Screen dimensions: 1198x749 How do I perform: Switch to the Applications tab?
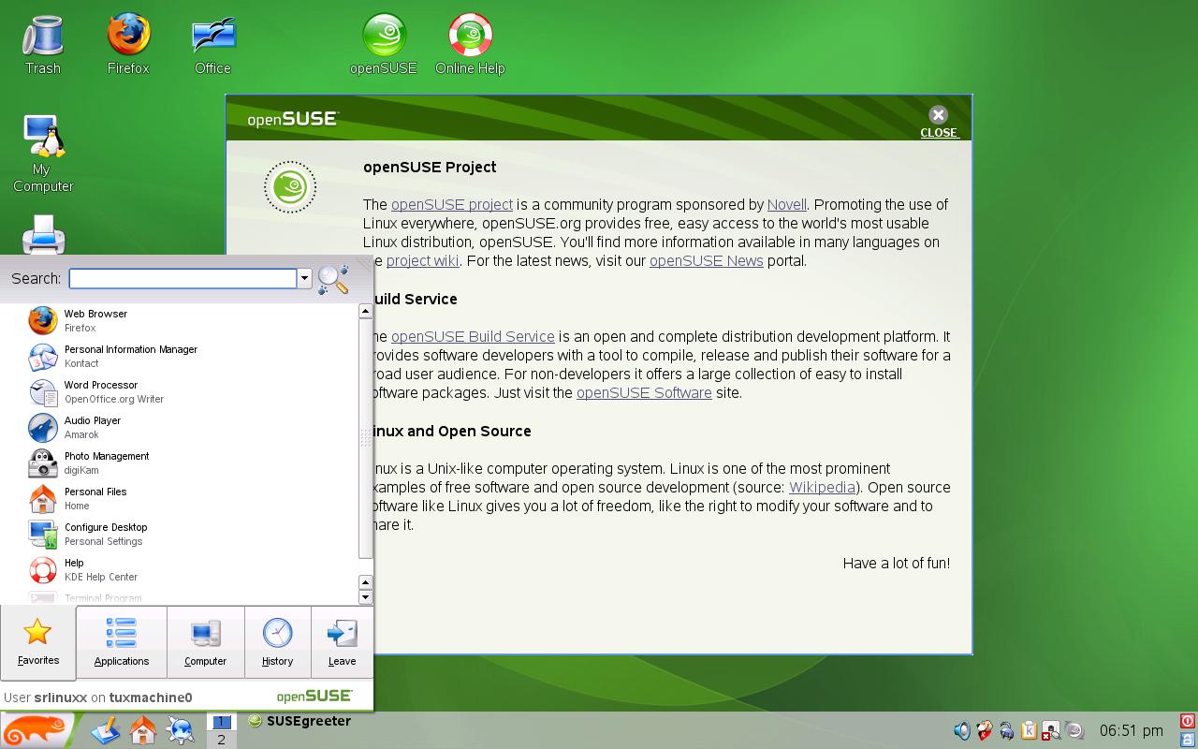click(122, 642)
